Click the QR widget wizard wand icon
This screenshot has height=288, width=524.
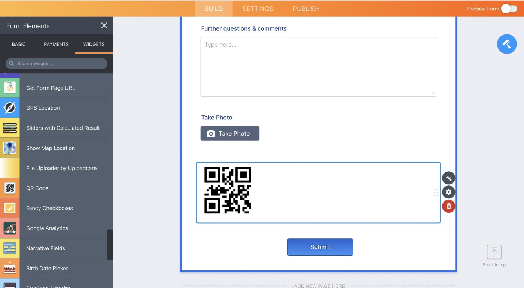pyautogui.click(x=448, y=178)
